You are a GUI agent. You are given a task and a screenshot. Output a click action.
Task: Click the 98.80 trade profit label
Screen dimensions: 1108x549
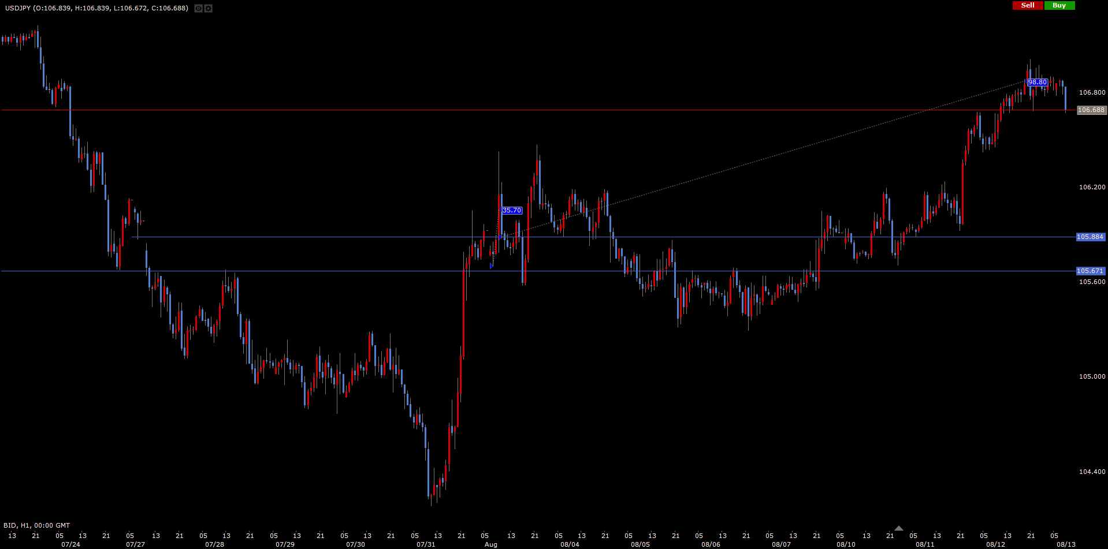coord(1038,83)
